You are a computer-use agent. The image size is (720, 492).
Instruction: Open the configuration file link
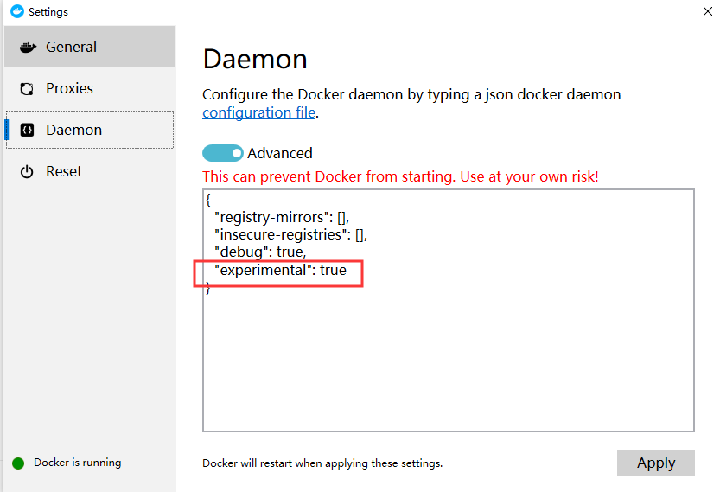click(x=258, y=112)
